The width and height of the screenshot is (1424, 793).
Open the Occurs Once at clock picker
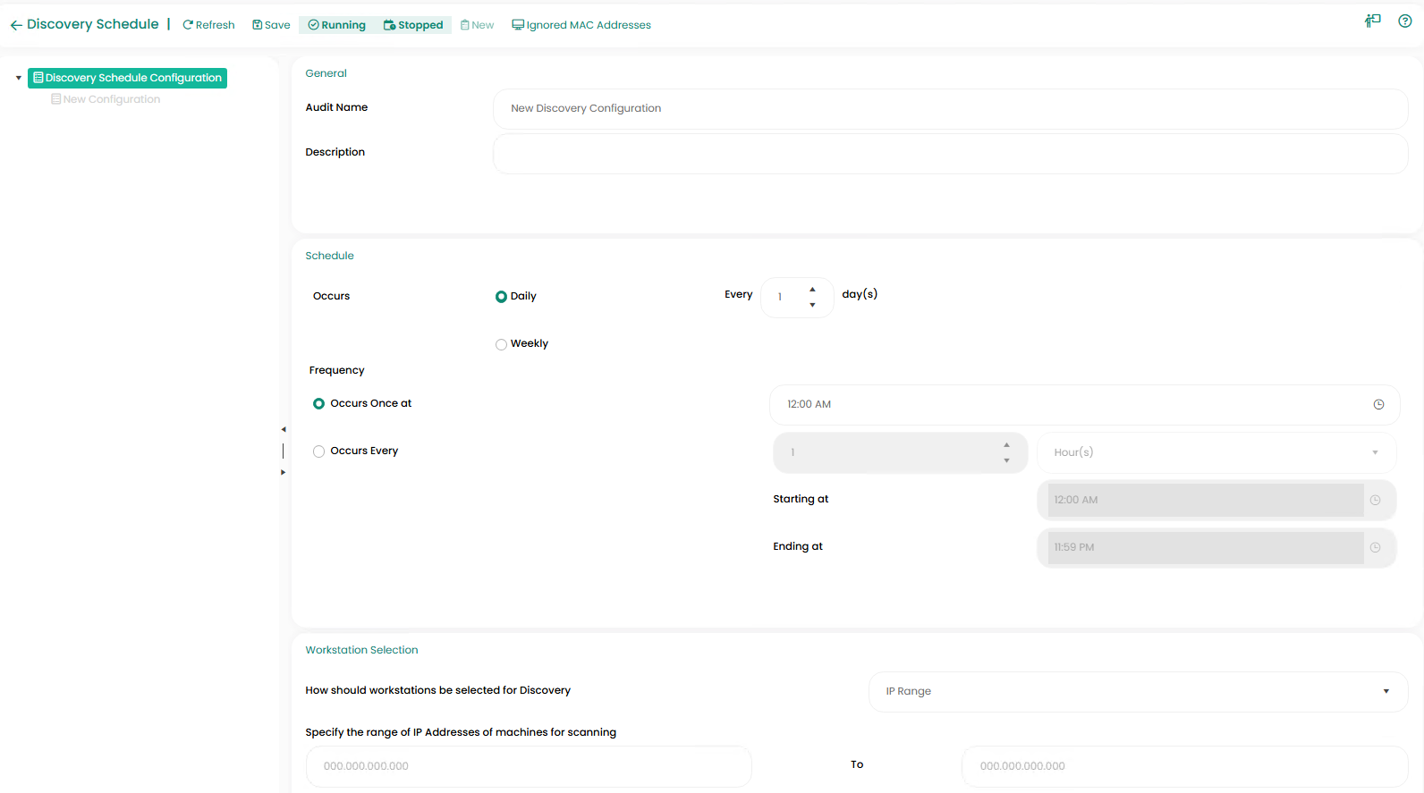1378,405
